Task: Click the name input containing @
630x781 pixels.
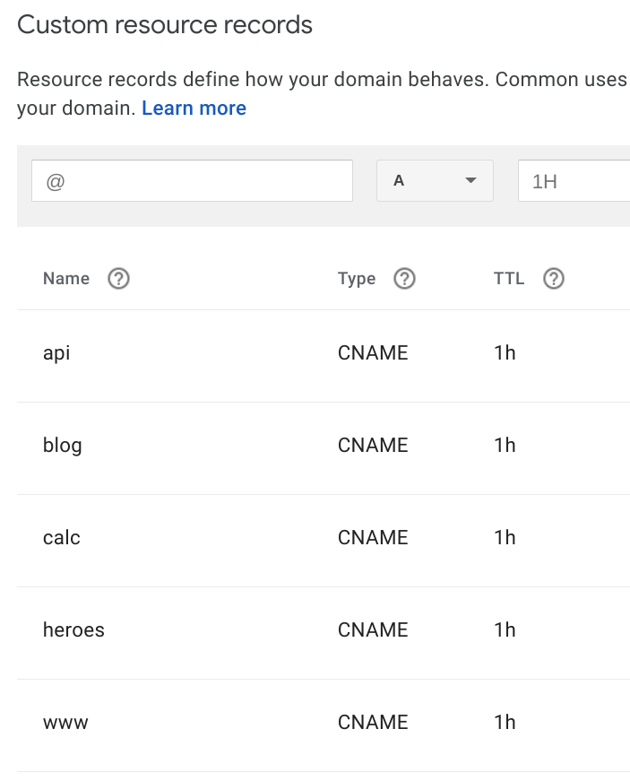Action: pyautogui.click(x=192, y=180)
